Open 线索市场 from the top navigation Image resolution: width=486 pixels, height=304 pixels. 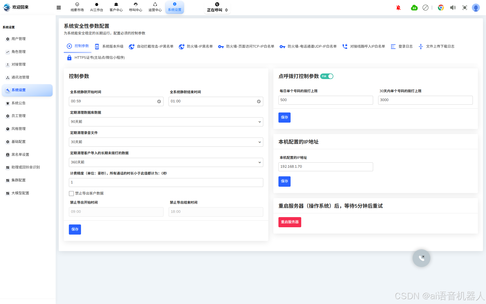coord(77,7)
